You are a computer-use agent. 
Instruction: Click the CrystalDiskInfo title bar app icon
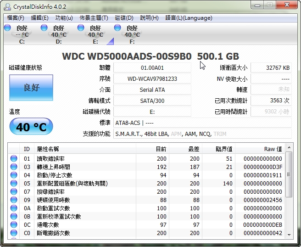[x=7, y=7]
